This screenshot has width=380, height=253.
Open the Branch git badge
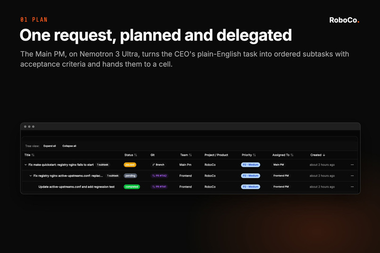[x=158, y=164]
